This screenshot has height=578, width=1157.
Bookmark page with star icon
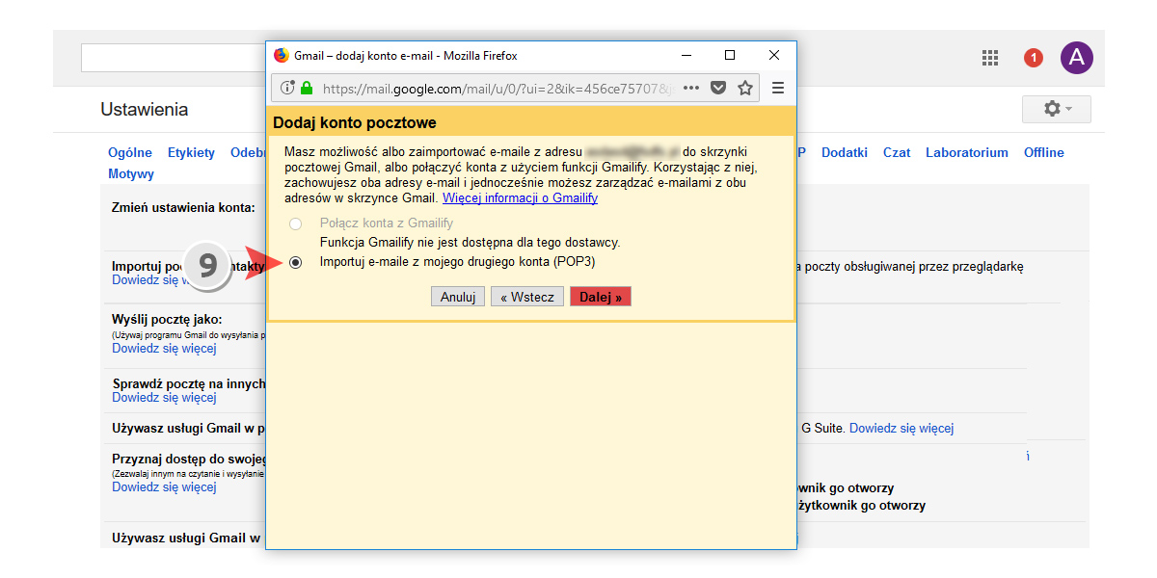click(x=744, y=88)
